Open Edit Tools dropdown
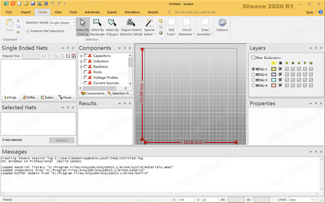 pos(171,27)
